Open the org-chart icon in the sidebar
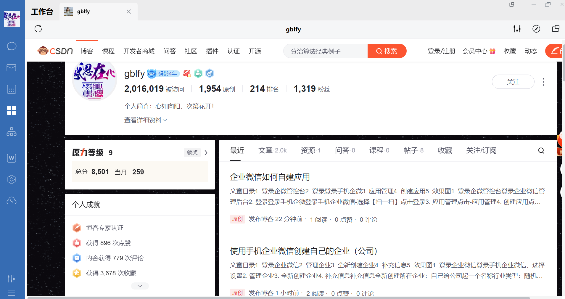Screen dimensions: 565x299 point(11,132)
